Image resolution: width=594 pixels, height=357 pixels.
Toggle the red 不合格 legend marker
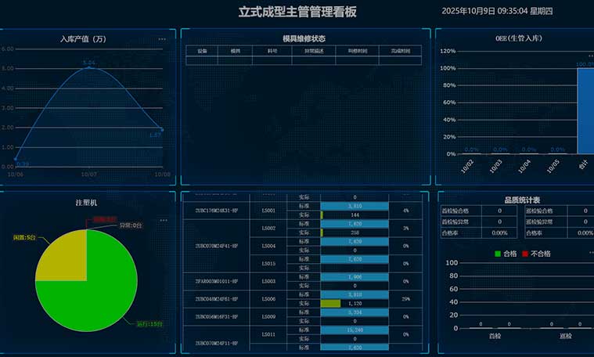526,254
